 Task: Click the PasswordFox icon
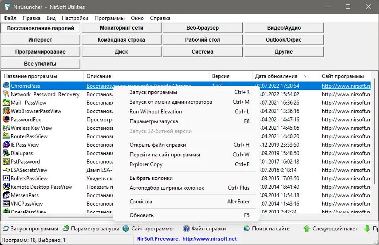[x=6, y=119]
